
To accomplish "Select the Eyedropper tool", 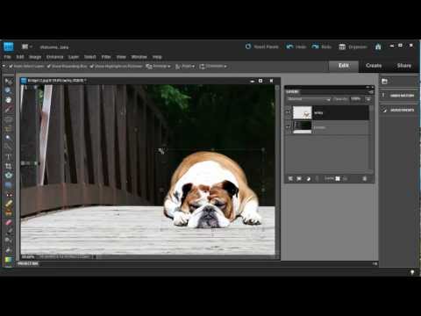I will pos(9,110).
